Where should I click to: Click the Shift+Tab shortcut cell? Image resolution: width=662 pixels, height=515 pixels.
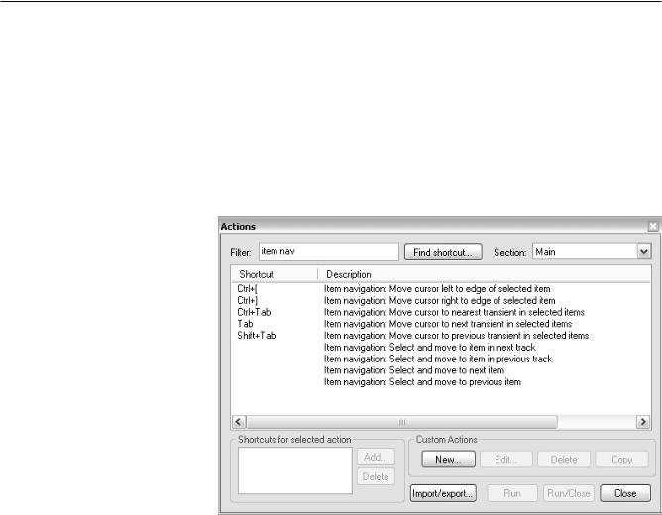pos(257,336)
